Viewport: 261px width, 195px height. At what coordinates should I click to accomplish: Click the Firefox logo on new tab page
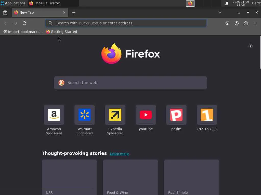click(130, 54)
